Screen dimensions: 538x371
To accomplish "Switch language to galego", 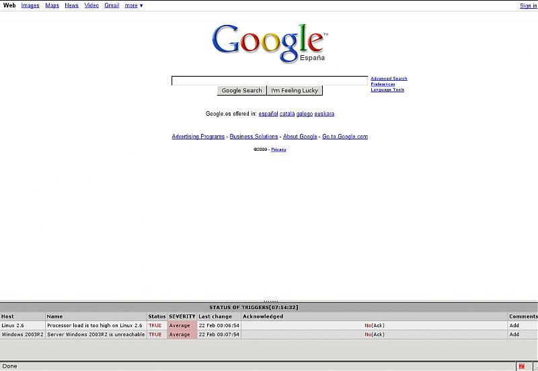I will pos(305,114).
